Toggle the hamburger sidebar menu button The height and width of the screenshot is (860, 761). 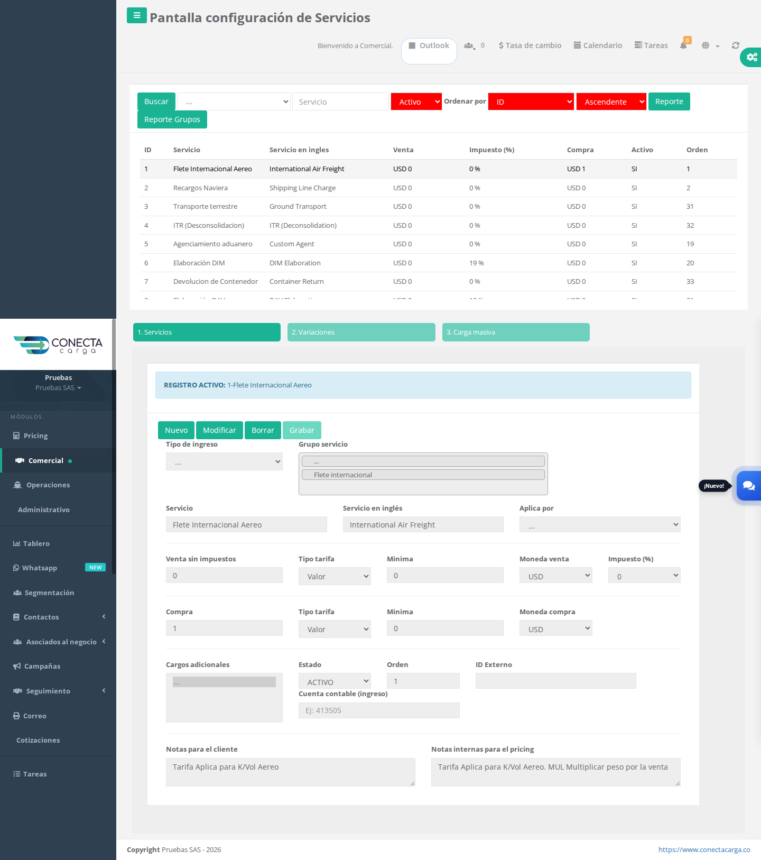pyautogui.click(x=137, y=15)
